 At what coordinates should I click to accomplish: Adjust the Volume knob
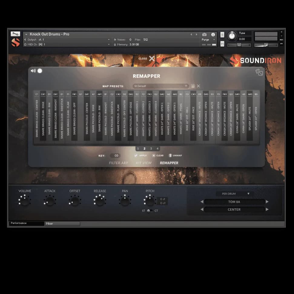pos(25,200)
